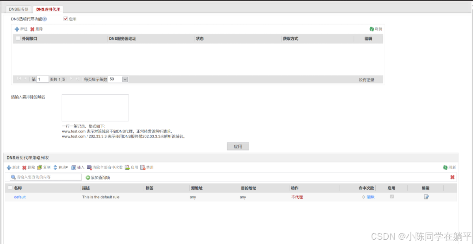Select the DNS透明代理 tab
The width and height of the screenshot is (473, 244).
(x=48, y=9)
